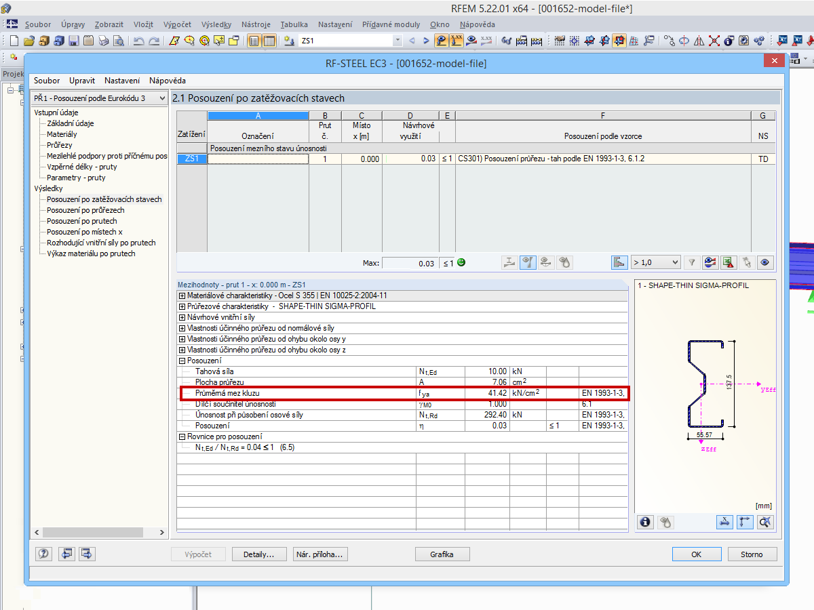Click the serviceability filter icon
This screenshot has height=610, width=814.
(x=547, y=262)
